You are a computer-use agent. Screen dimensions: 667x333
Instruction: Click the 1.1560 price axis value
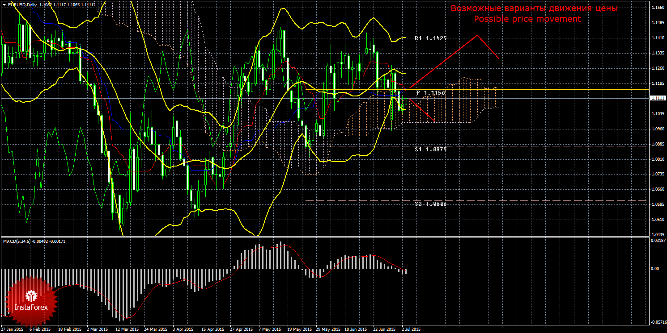(658, 8)
